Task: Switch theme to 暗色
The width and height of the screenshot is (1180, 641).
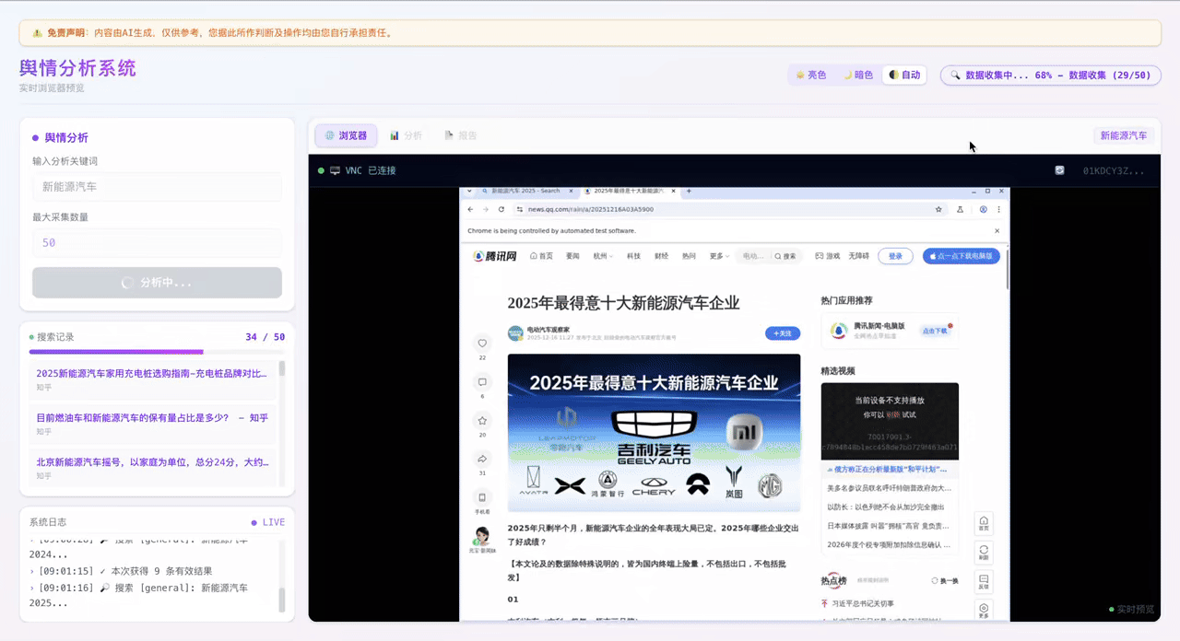Action: point(858,75)
